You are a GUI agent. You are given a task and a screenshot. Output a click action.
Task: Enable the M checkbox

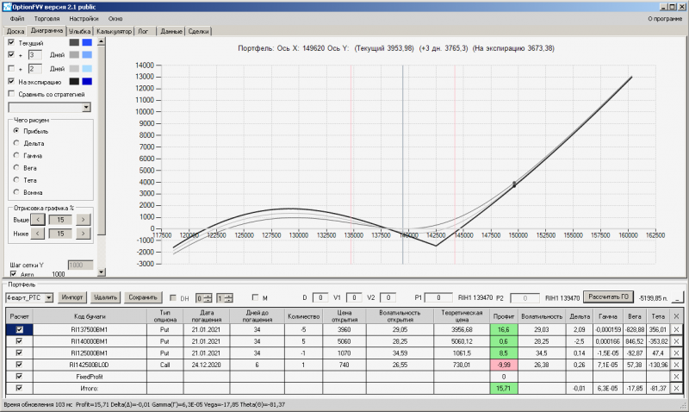[x=255, y=297]
